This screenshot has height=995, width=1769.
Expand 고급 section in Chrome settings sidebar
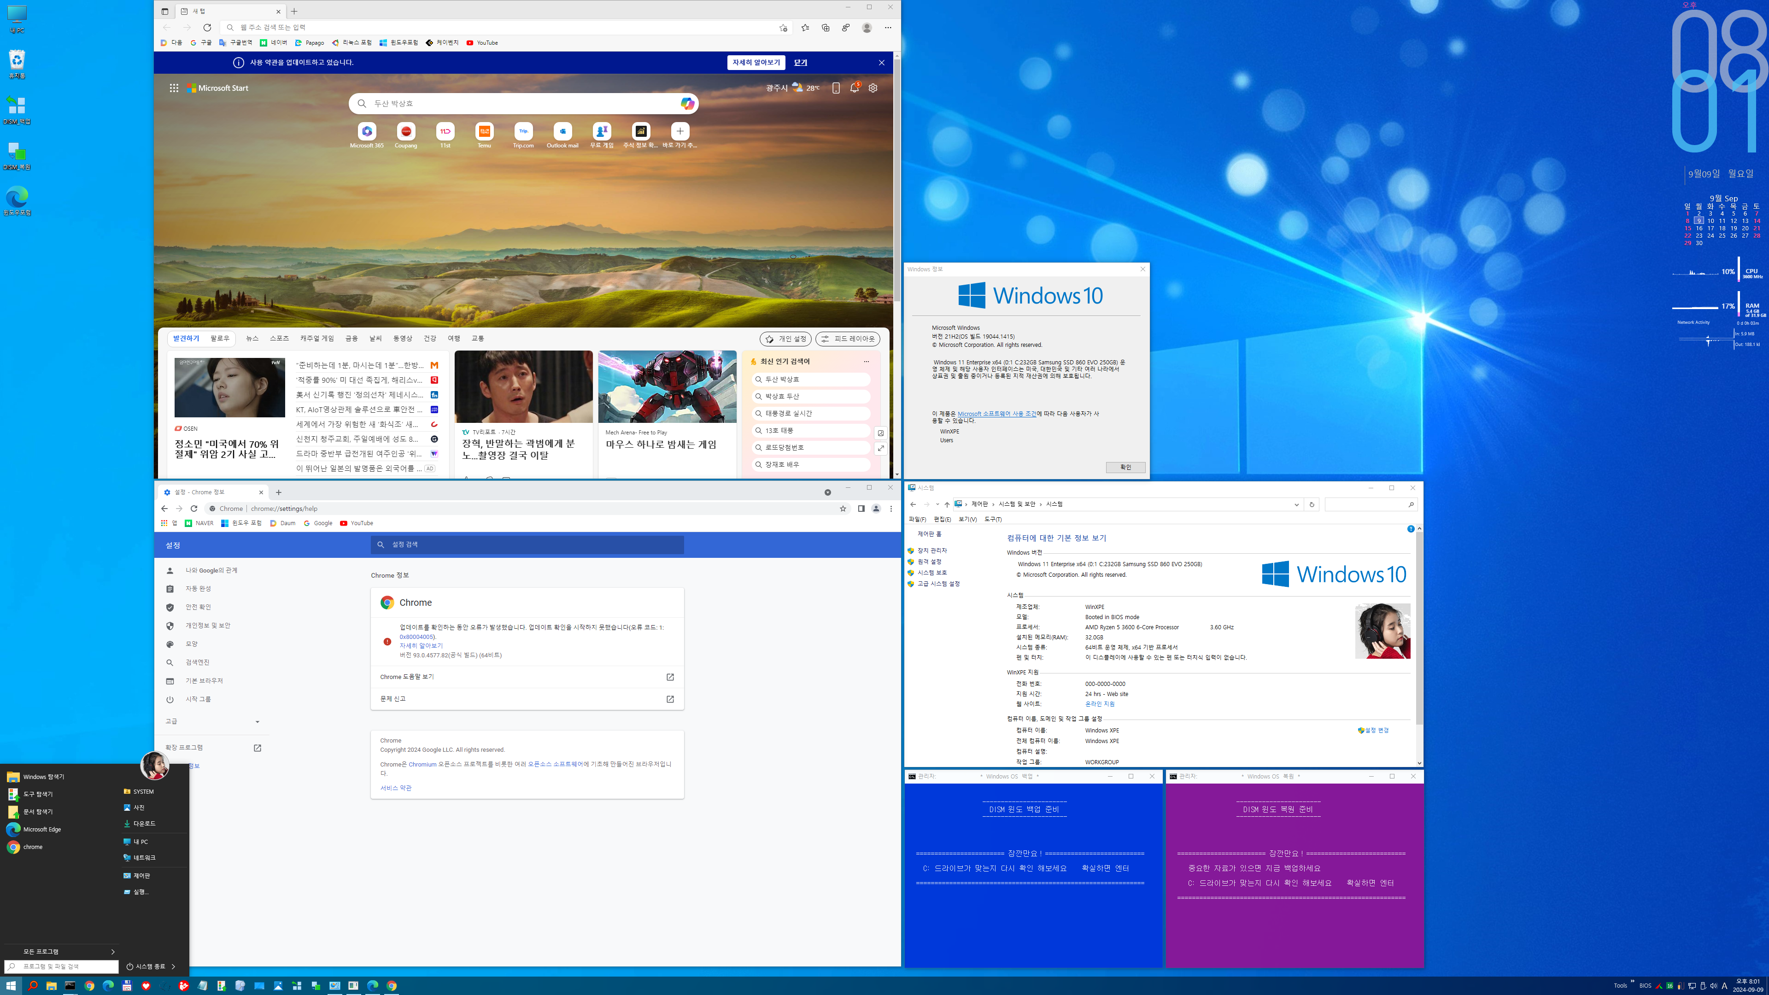coord(212,722)
